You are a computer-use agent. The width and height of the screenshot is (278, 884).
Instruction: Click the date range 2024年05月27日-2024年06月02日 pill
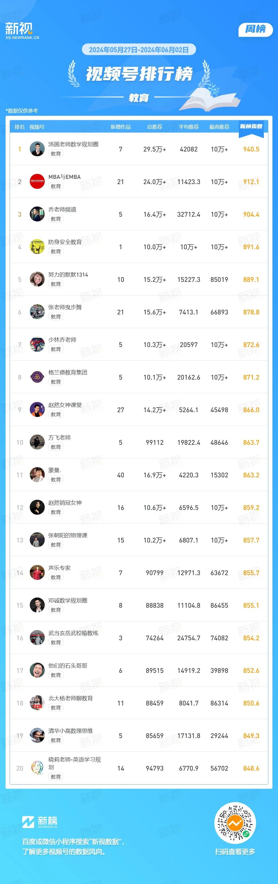(x=139, y=50)
